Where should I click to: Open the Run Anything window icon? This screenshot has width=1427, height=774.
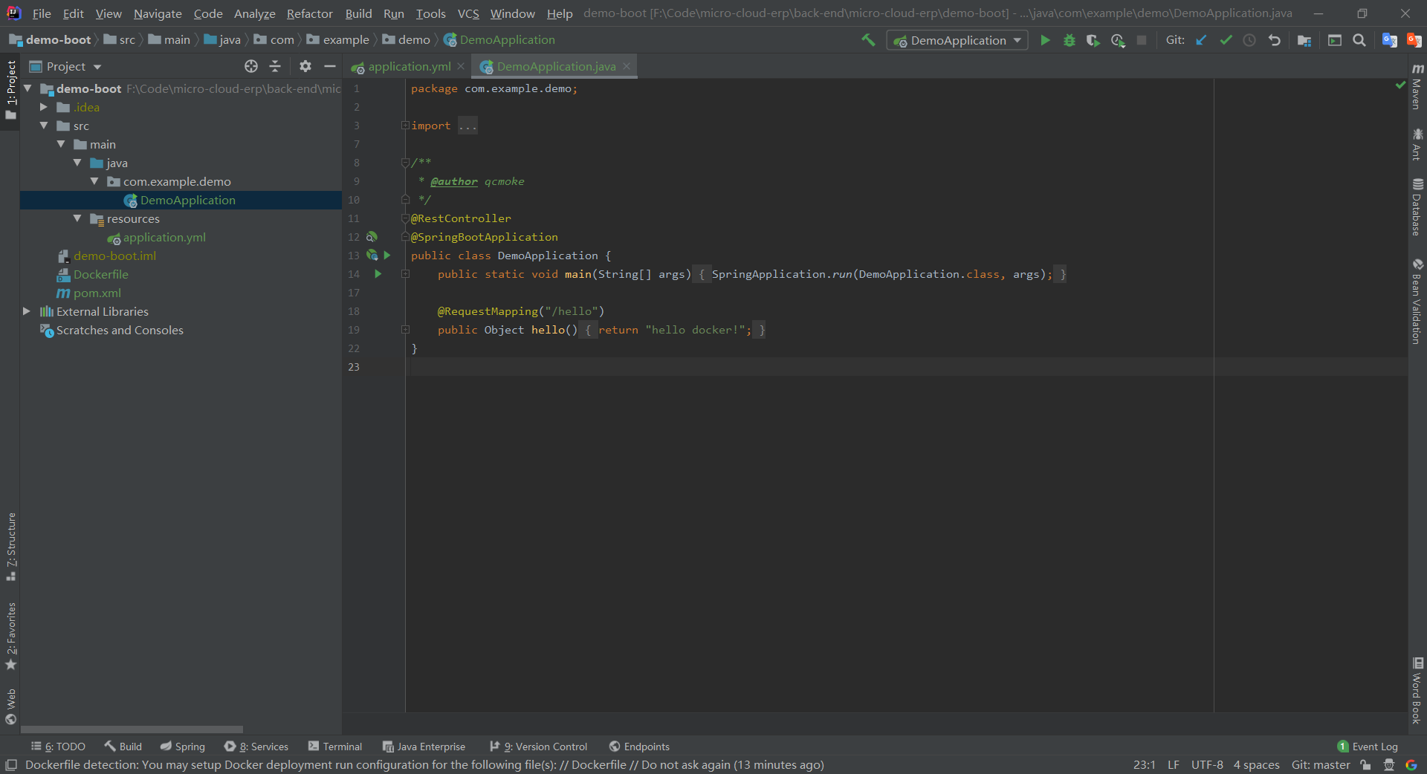tap(1335, 40)
